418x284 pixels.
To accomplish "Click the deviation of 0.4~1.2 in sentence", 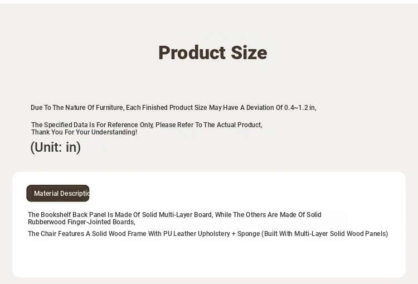I will [x=173, y=108].
